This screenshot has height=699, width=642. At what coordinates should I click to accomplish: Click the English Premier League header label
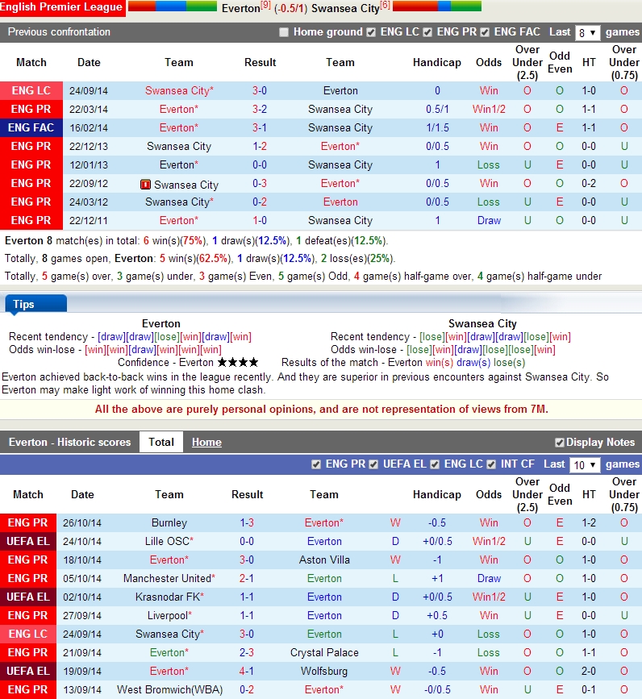click(x=62, y=7)
